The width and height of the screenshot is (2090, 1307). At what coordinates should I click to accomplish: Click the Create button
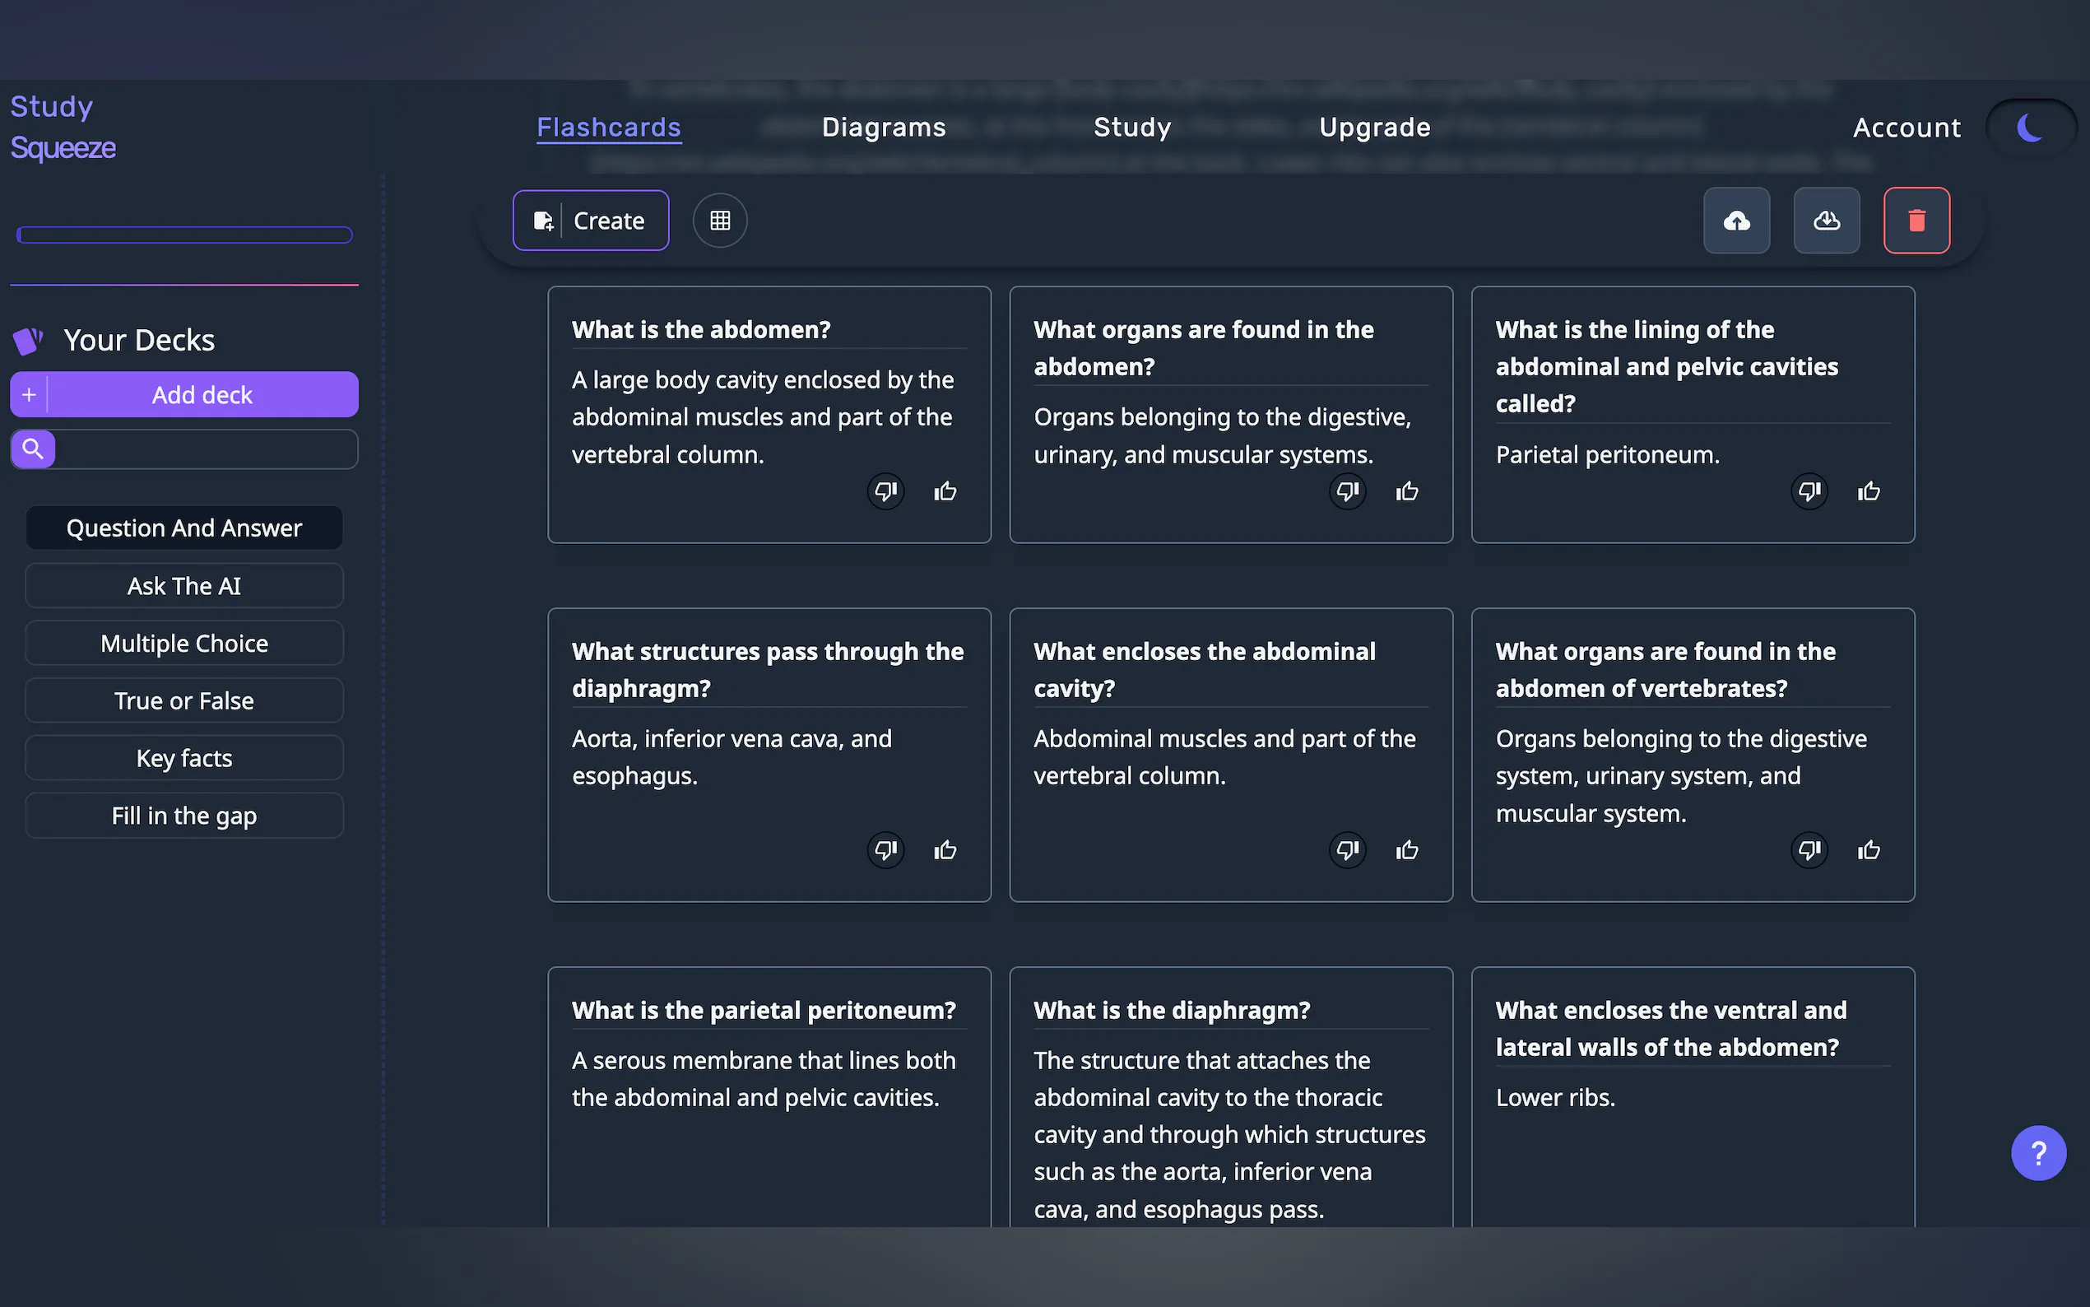tap(590, 221)
